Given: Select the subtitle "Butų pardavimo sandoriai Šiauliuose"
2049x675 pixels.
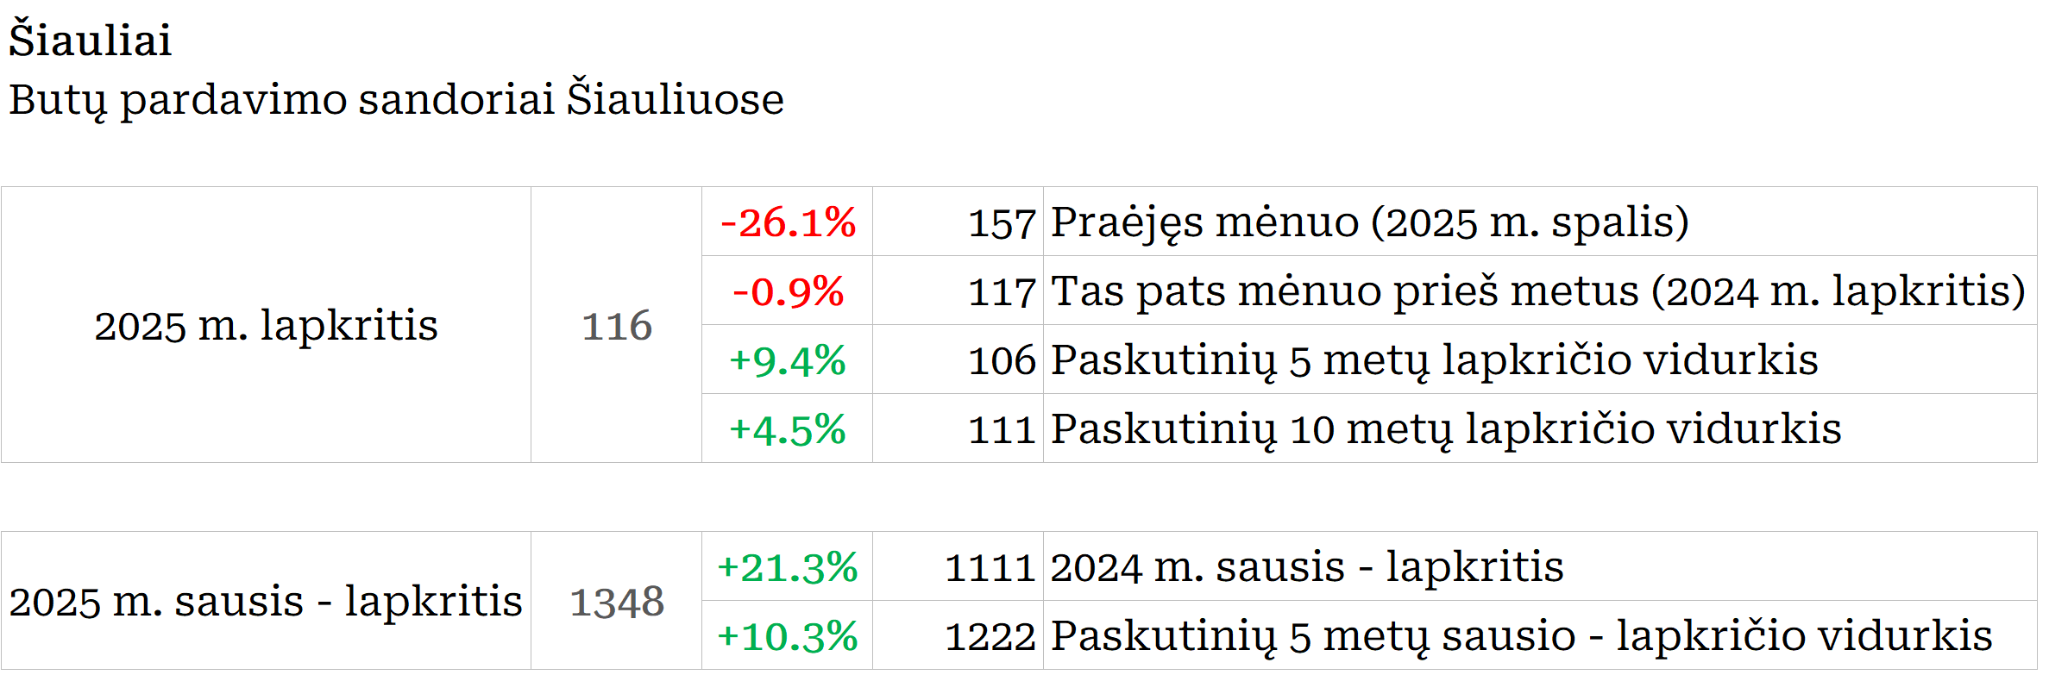Looking at the screenshot, I should (396, 99).
